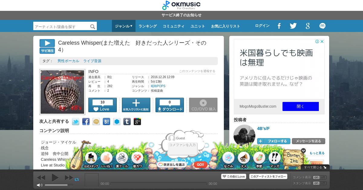Select the マンガ stamp category

click(275, 160)
